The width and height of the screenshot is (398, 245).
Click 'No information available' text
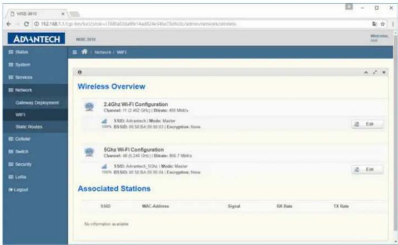(x=106, y=224)
